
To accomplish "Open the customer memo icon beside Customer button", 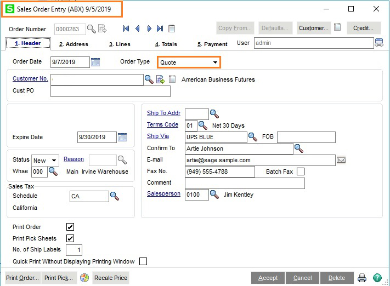I will (x=337, y=27).
